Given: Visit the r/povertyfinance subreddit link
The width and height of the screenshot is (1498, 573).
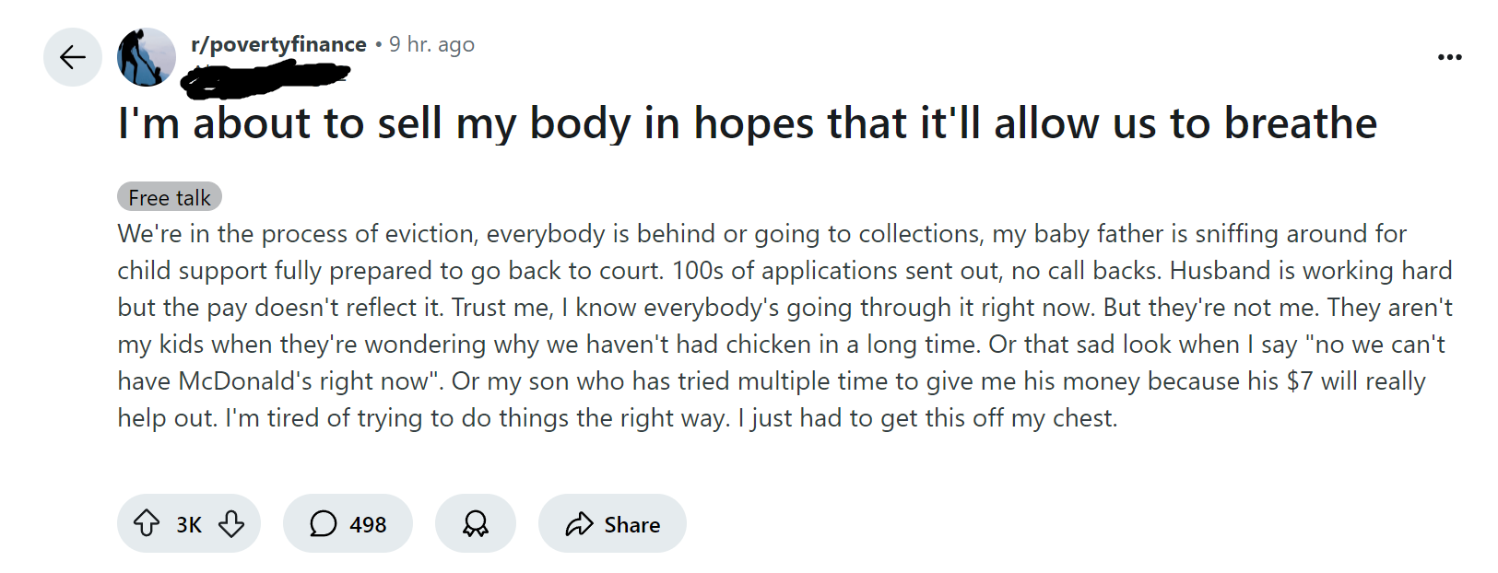Looking at the screenshot, I should (278, 44).
